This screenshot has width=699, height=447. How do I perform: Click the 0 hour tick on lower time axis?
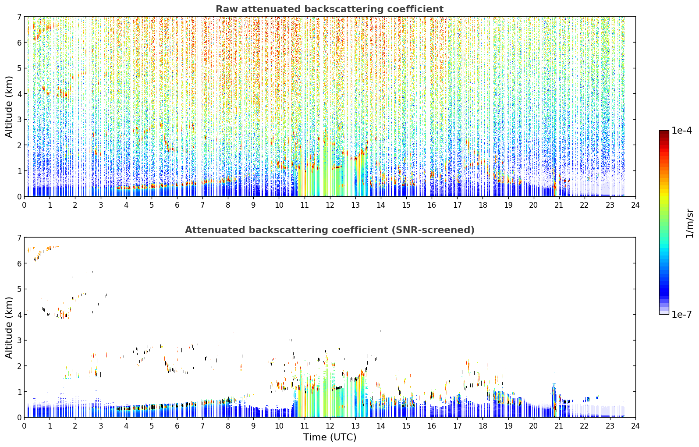click(x=24, y=426)
